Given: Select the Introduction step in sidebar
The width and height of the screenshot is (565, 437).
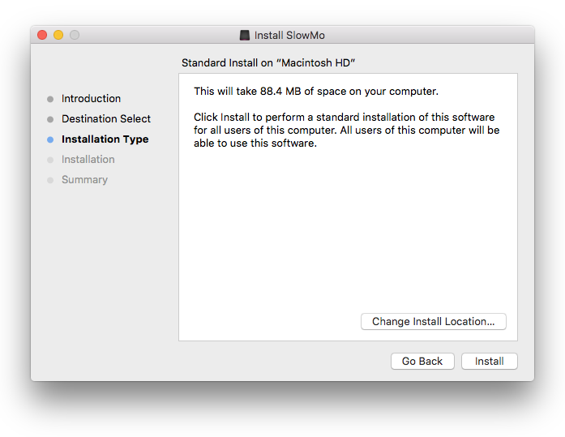Looking at the screenshot, I should [x=91, y=98].
